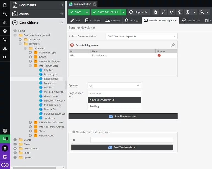Click the locate-in-tree target icon
212x169 pixels.
coord(180,12)
